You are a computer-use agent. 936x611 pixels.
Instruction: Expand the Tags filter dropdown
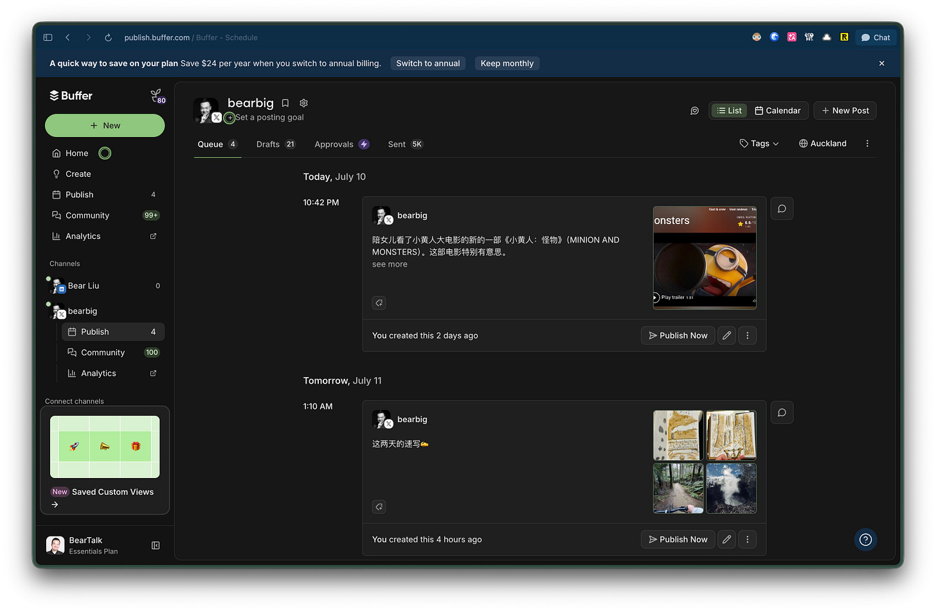pos(759,143)
